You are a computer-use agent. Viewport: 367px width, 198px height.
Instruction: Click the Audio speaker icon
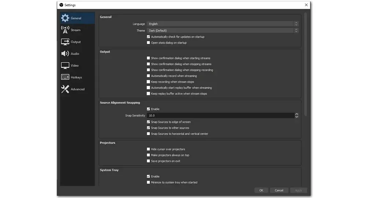point(65,54)
